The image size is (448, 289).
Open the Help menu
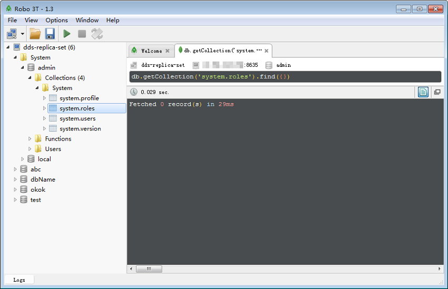click(113, 20)
